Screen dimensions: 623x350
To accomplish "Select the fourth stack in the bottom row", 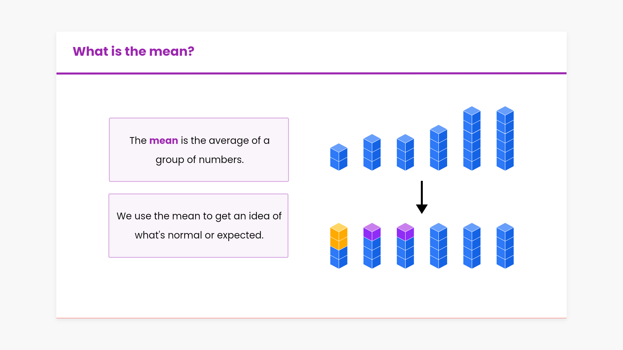I will tap(438, 246).
